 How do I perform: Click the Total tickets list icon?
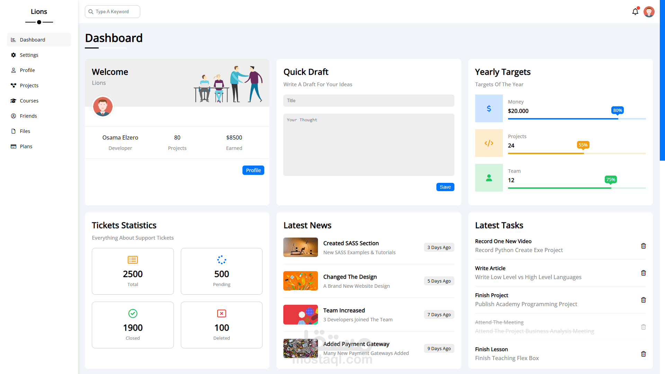pyautogui.click(x=133, y=260)
